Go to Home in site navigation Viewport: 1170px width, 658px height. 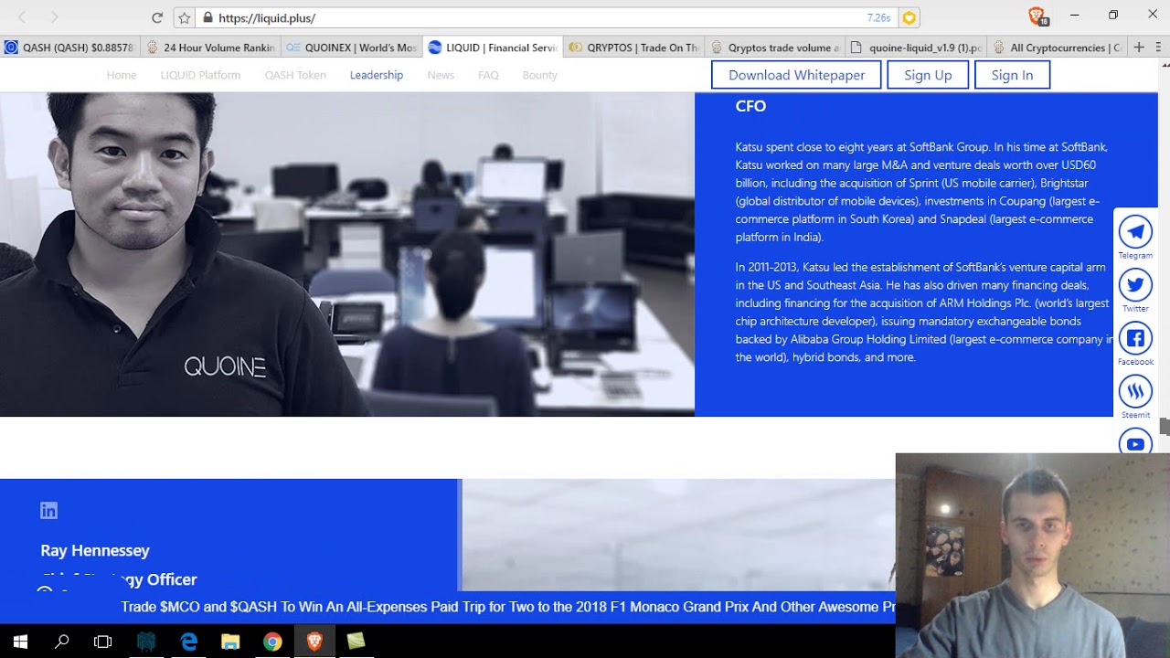click(x=122, y=75)
